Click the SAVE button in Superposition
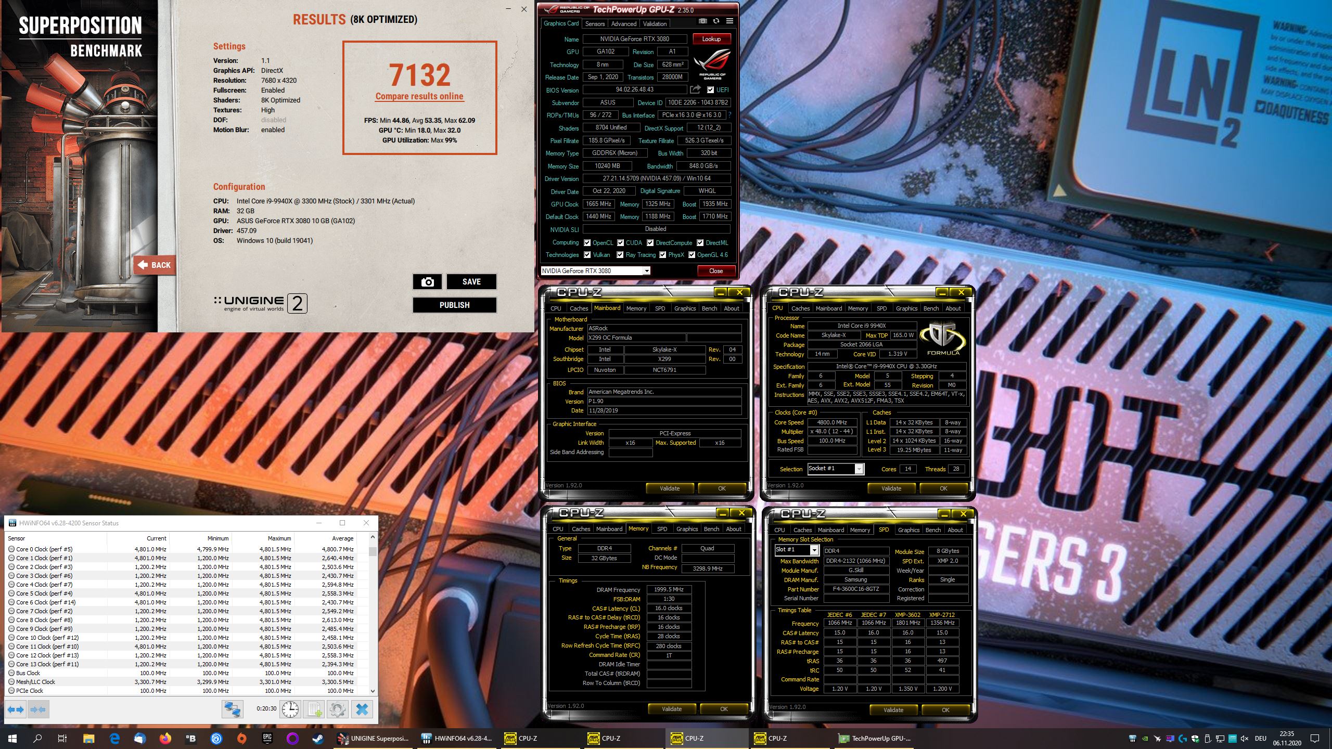The image size is (1332, 749). point(471,281)
